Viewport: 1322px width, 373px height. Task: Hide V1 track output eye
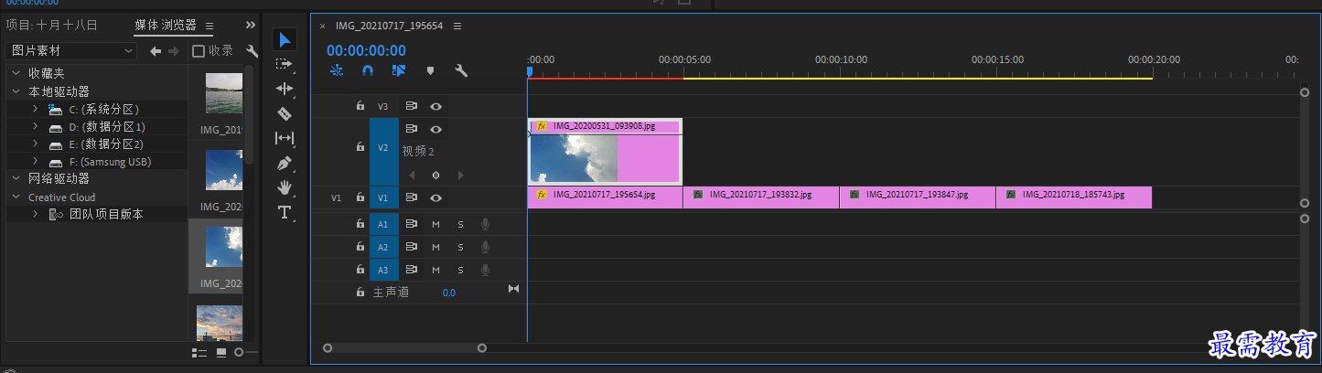coord(436,197)
